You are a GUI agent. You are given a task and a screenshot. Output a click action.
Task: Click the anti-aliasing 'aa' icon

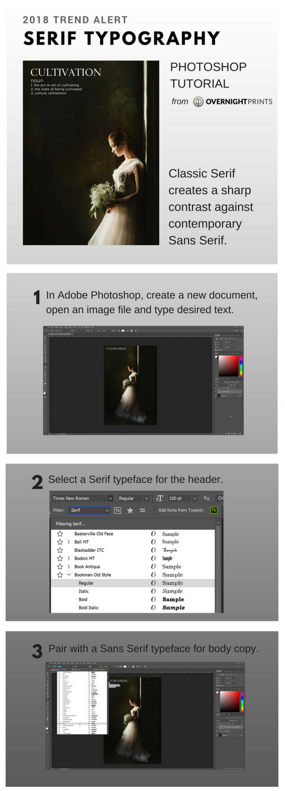click(x=206, y=498)
